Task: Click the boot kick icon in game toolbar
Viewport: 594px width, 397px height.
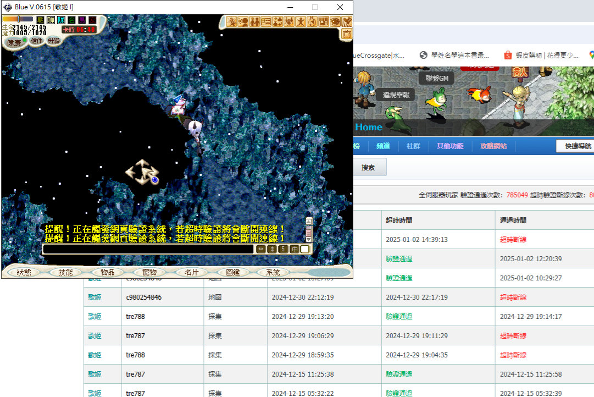Action: point(346,22)
